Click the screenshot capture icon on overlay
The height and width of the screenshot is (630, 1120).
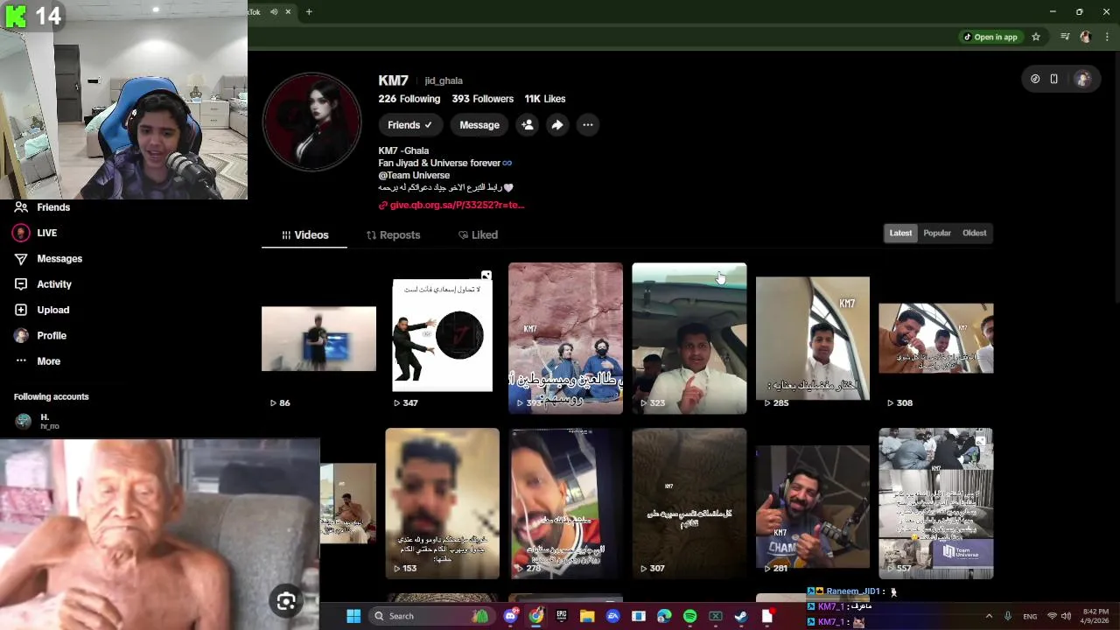coord(286,601)
